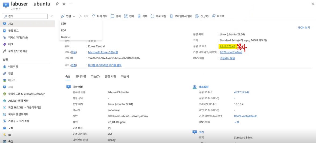Click the 피드백 feedback button
This screenshot has height=143, width=316.
[218, 16]
